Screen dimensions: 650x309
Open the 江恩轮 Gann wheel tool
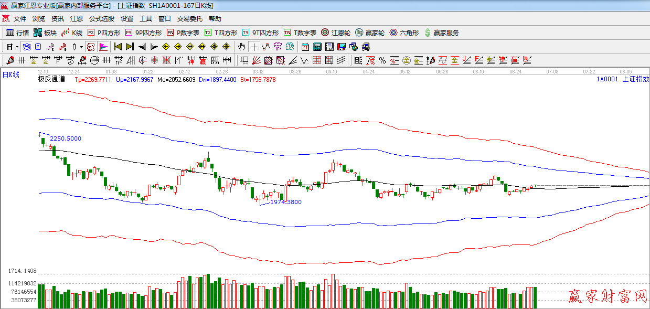[x=336, y=33]
